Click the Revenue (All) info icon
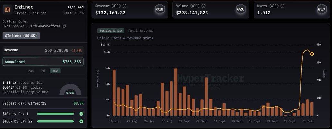 124,6
